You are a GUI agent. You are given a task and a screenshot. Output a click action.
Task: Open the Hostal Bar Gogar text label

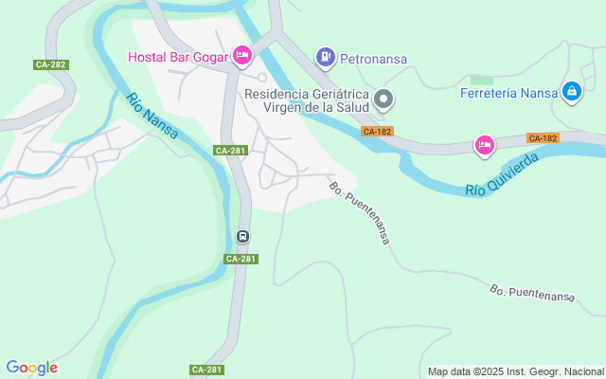178,57
